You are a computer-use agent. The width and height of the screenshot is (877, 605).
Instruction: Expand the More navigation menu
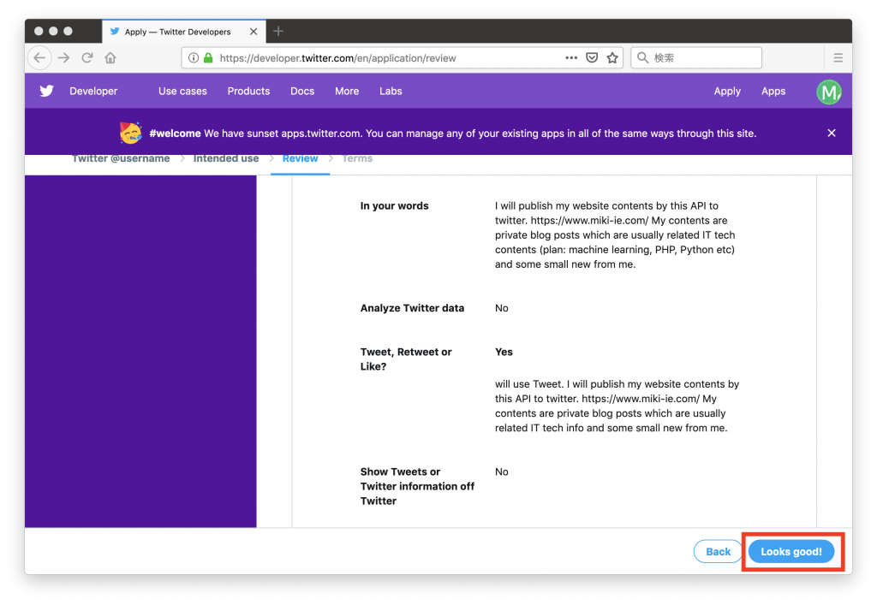coord(347,92)
